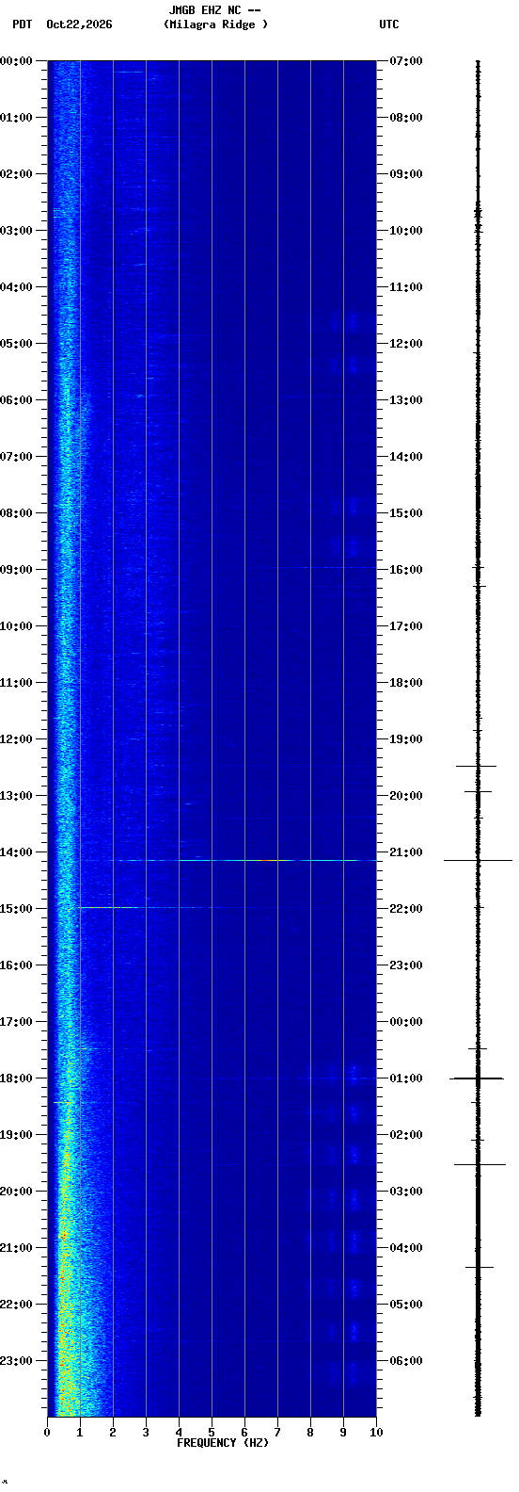Click the '8' frequency axis tick label
519x1492 pixels.
[x=310, y=1433]
